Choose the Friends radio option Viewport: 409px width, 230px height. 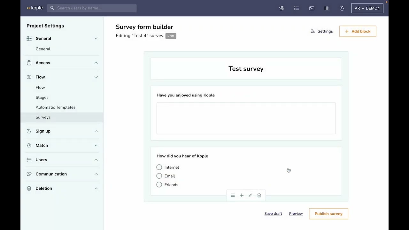159,185
